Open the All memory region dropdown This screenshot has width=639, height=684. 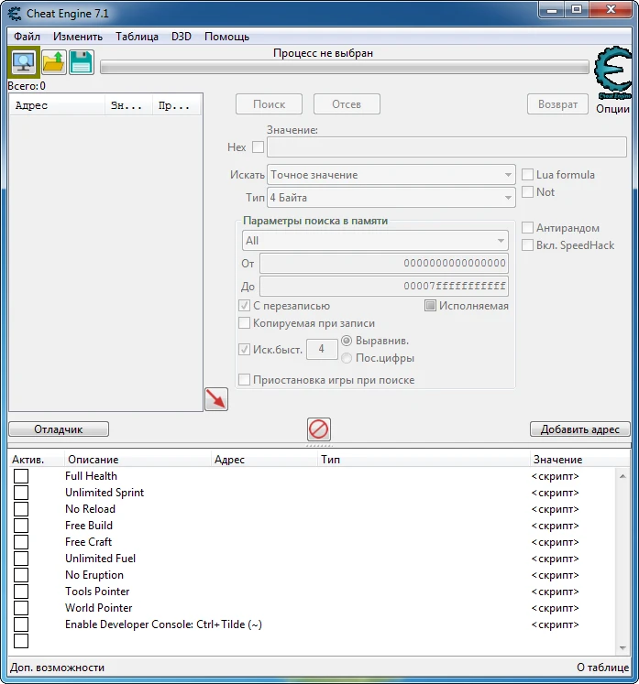pyautogui.click(x=375, y=240)
